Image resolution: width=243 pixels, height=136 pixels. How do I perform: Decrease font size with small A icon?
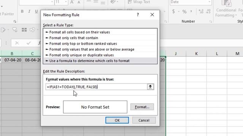click(x=79, y=2)
